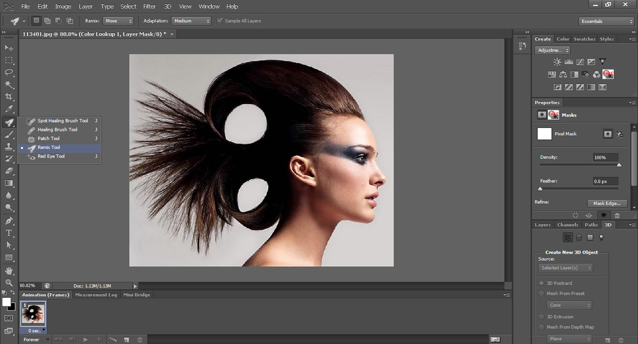638x344 pixels.
Task: Add a Brightness/Contrast adjustment
Action: pyautogui.click(x=557, y=62)
